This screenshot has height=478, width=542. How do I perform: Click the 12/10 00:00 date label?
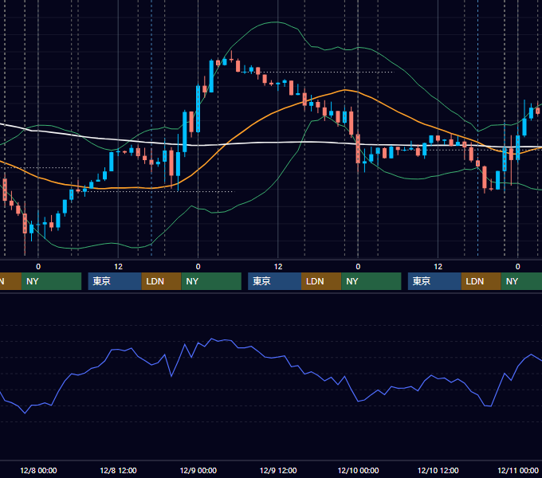click(358, 470)
